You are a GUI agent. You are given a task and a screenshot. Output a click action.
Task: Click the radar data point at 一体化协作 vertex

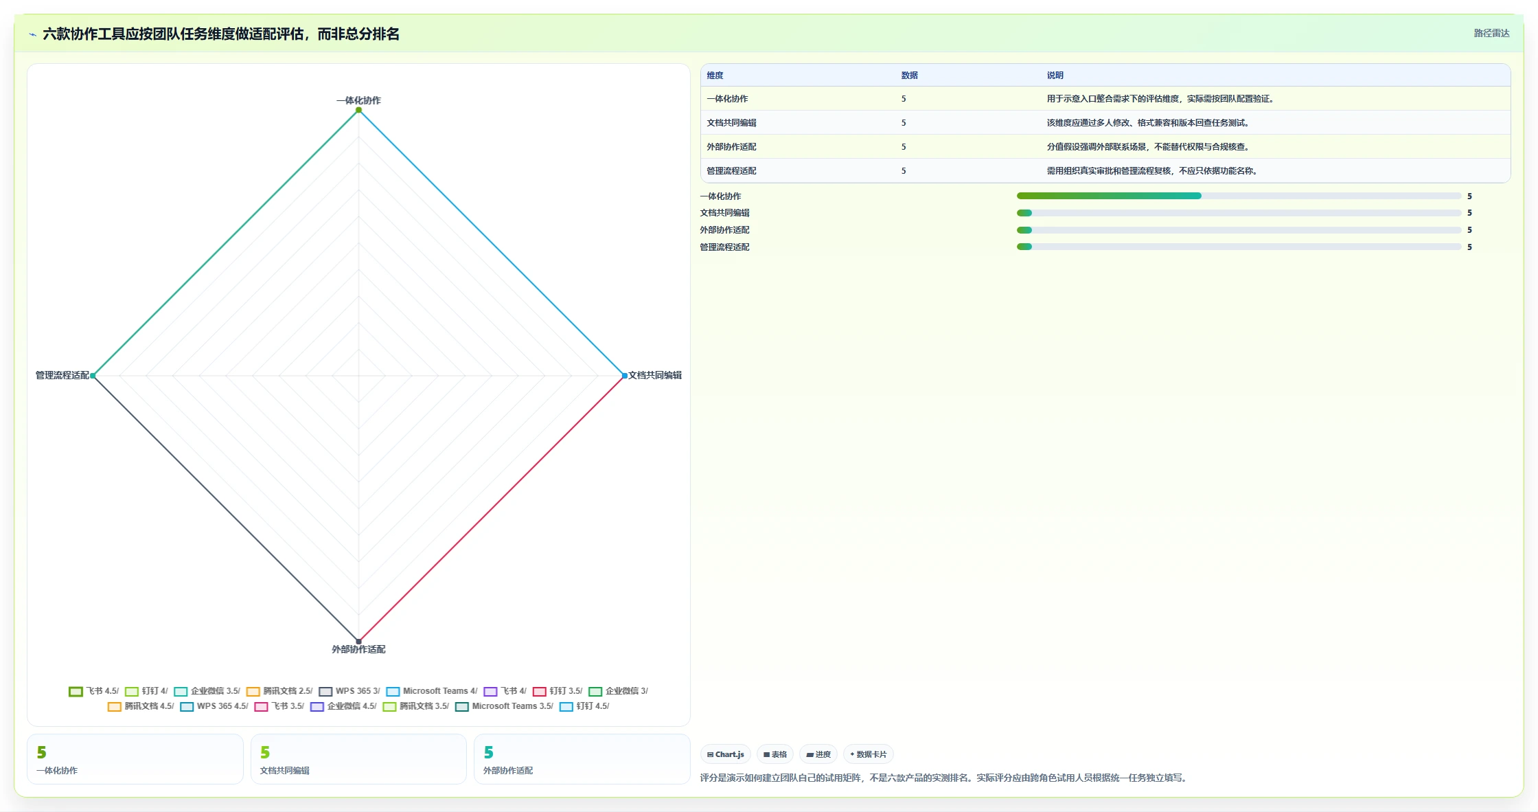[x=358, y=110]
